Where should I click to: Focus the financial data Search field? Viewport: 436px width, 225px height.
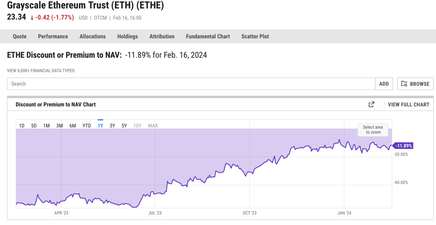click(x=191, y=84)
